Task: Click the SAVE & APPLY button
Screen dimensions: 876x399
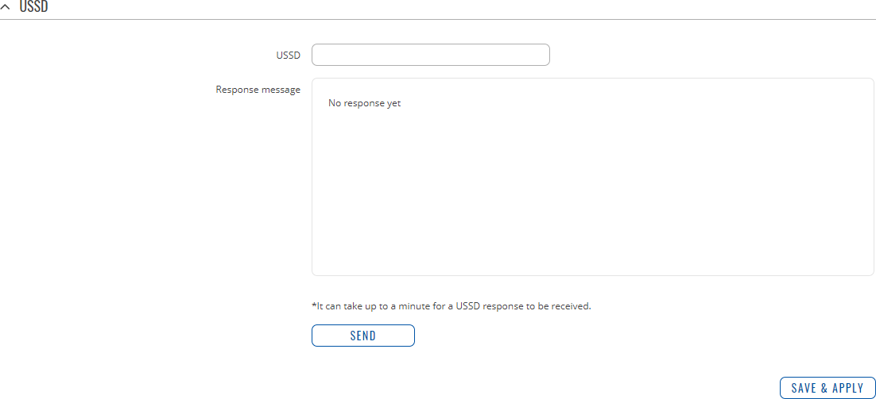Action: pos(828,388)
